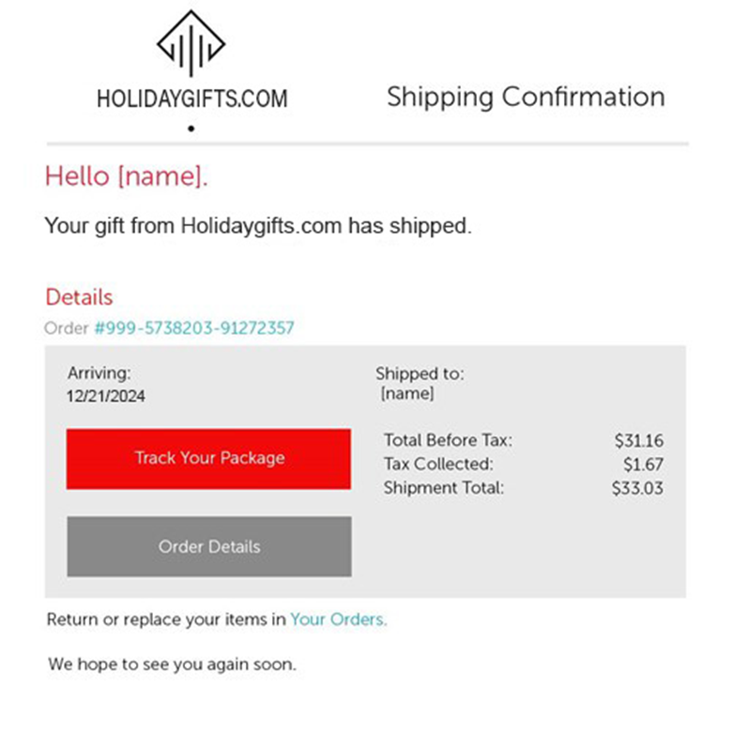This screenshot has height=733, width=733.
Task: Click the 'Your gift has shipped' message
Action: (x=258, y=225)
